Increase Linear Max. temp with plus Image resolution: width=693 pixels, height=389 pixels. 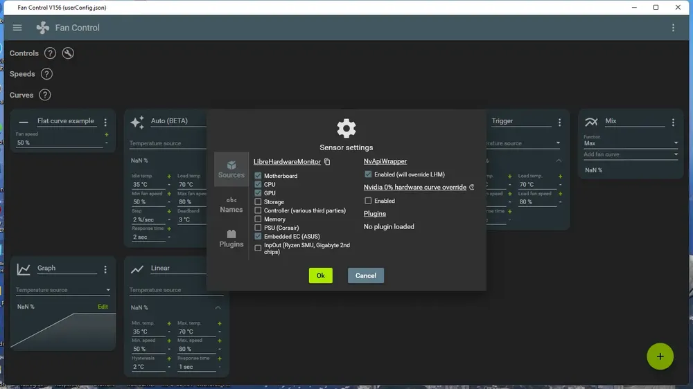tap(220, 324)
